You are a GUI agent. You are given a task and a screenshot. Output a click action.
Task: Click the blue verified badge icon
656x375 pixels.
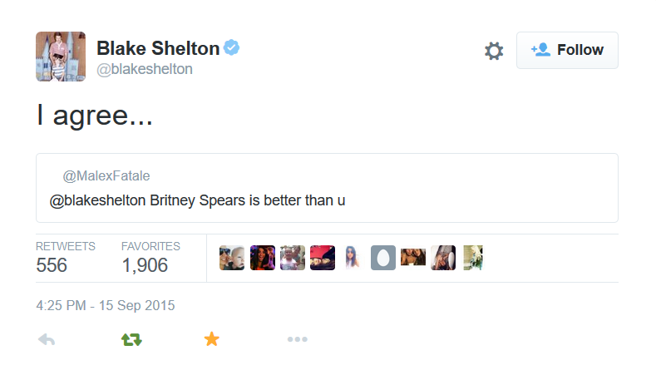click(231, 47)
